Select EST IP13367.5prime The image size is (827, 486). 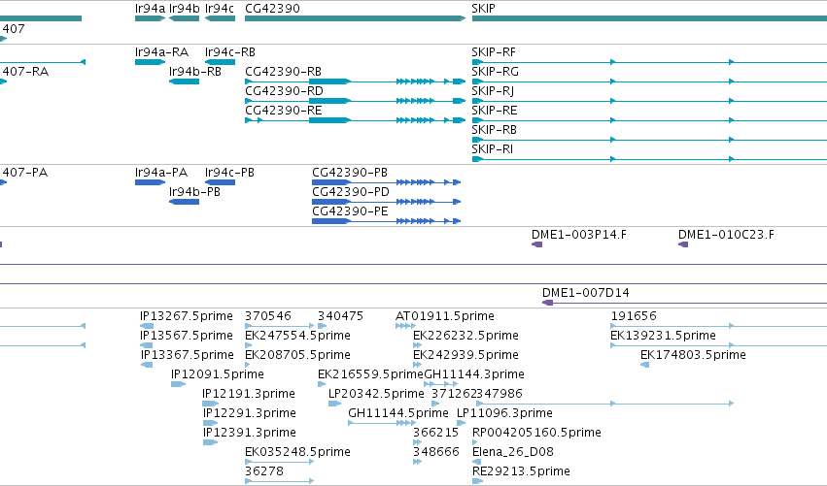click(147, 365)
